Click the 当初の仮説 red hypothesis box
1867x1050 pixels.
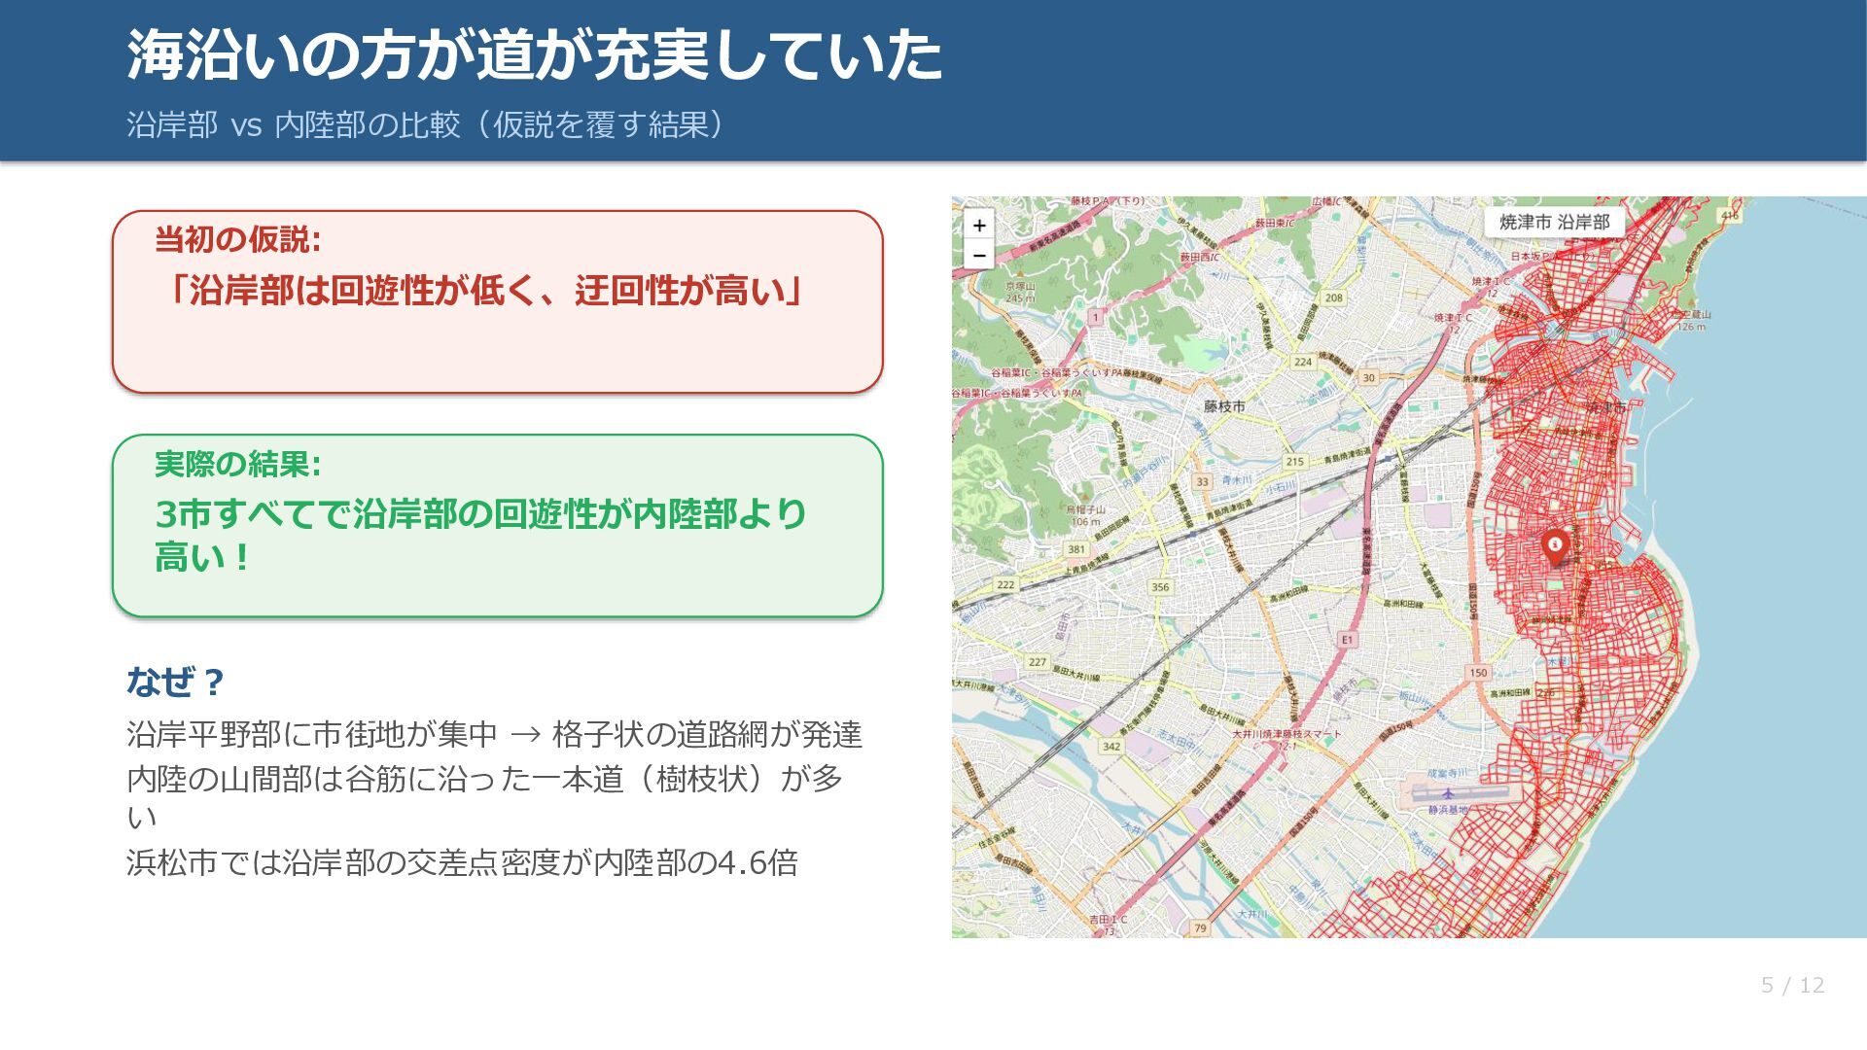pos(497,301)
